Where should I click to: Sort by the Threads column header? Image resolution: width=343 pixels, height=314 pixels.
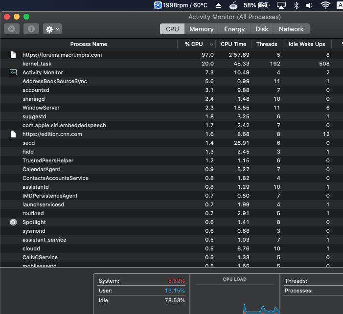(267, 44)
